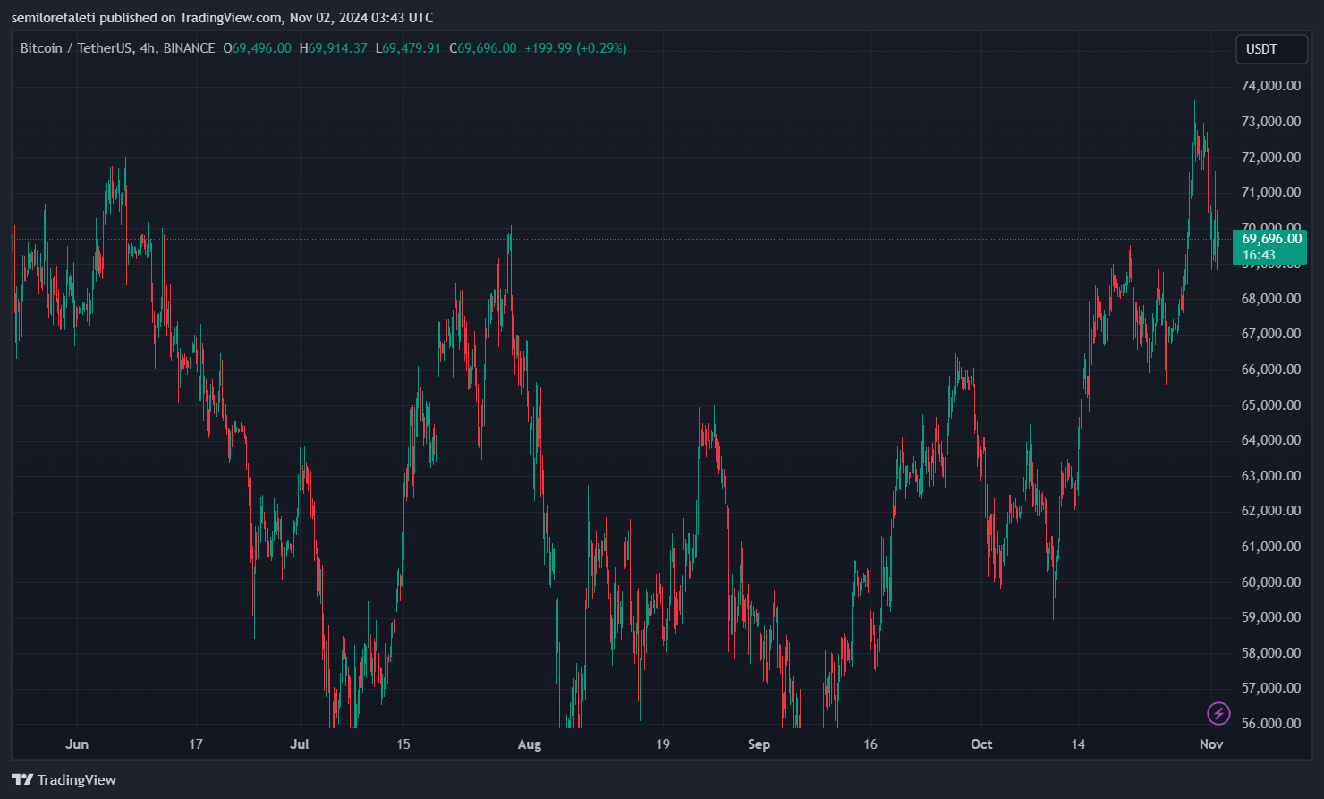Click the 64,000.00 price axis label
The width and height of the screenshot is (1324, 799).
click(1271, 440)
